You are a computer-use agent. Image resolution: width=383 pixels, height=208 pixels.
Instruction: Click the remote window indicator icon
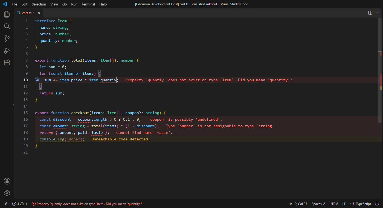(x=6, y=204)
